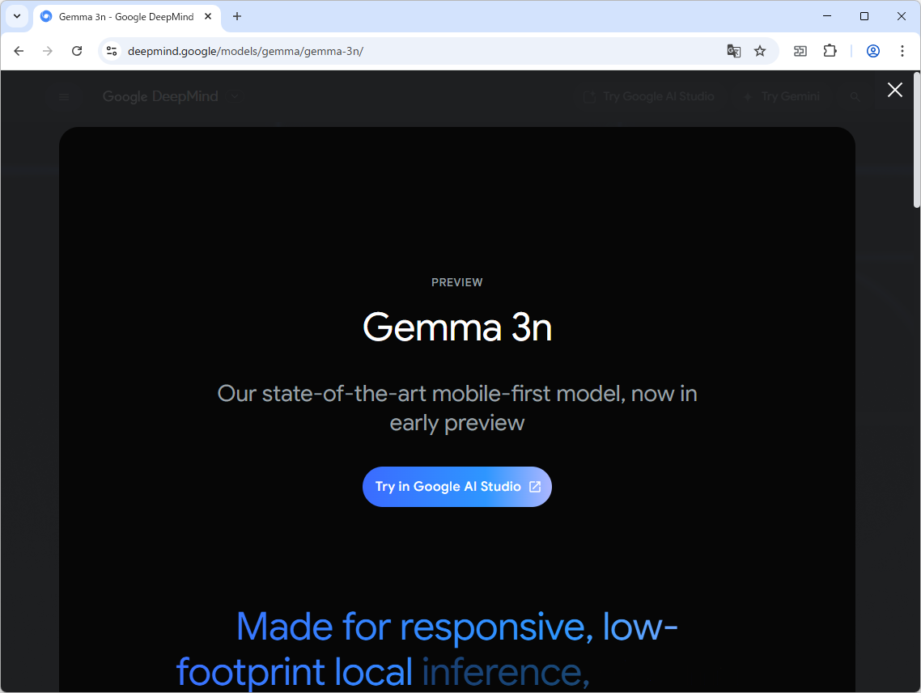The height and width of the screenshot is (693, 921).
Task: Select the Try Gemini menu item
Action: (x=781, y=96)
